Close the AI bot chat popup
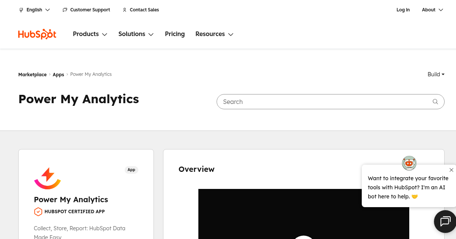 pos(451,170)
